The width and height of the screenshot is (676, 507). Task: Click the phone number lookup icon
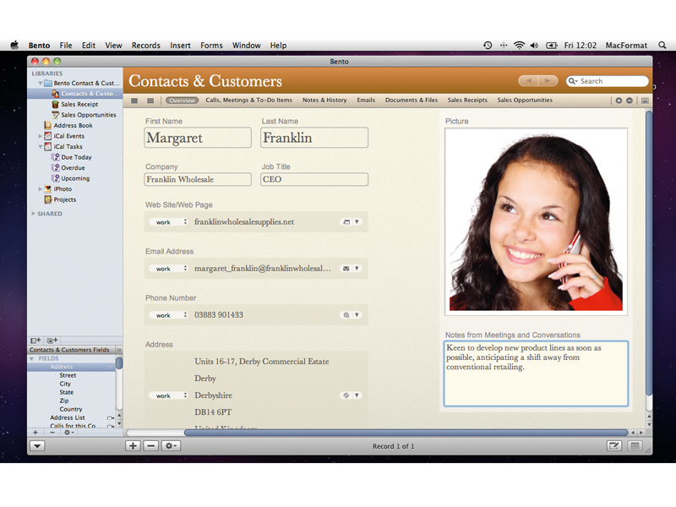(x=346, y=315)
